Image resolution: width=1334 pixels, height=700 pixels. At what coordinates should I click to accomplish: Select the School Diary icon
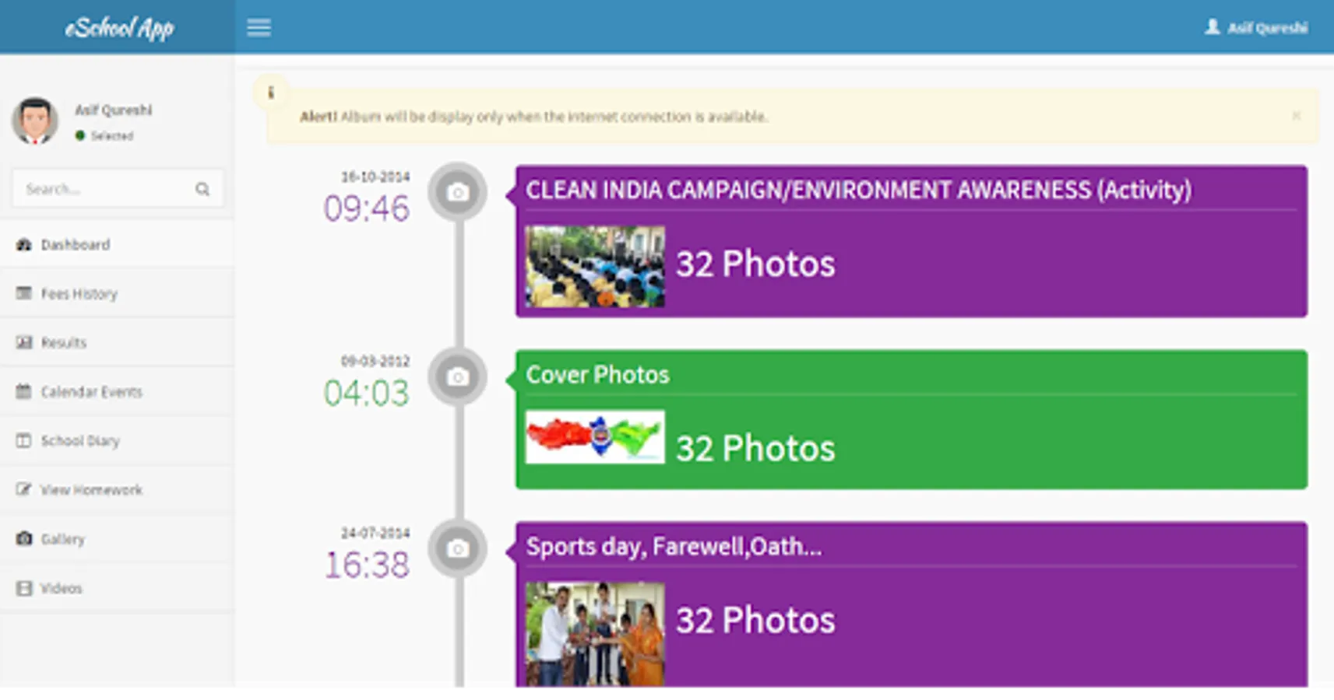click(23, 440)
